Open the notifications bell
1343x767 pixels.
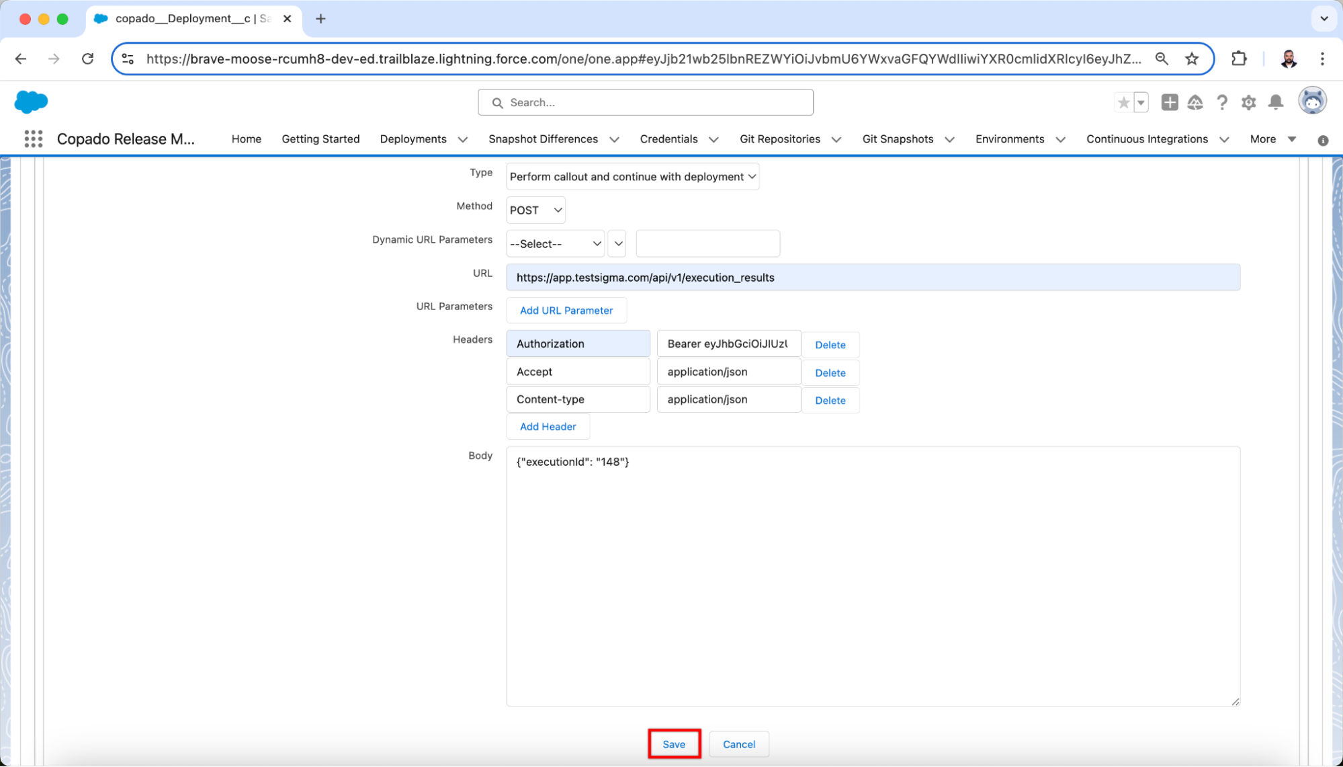pyautogui.click(x=1275, y=102)
